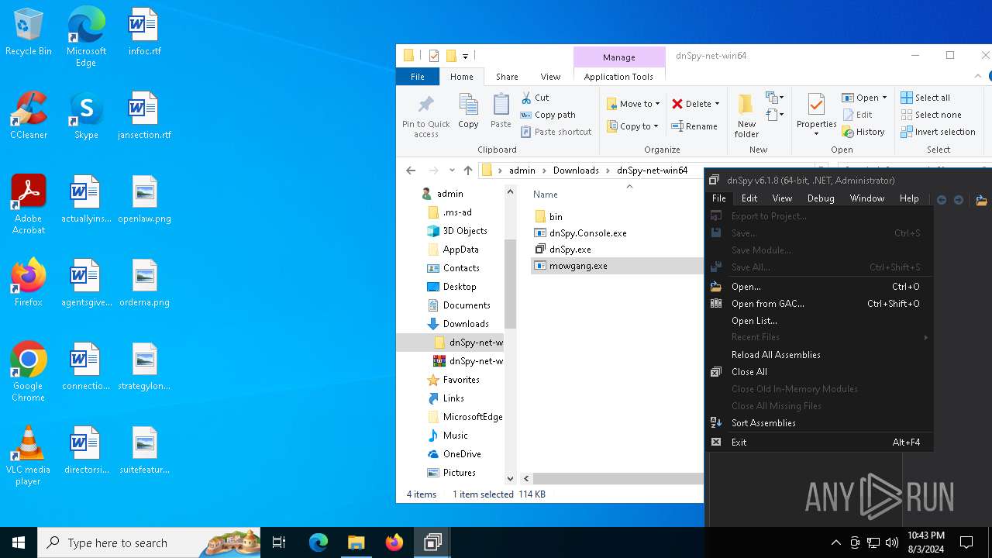The image size is (992, 558).
Task: Open the dnSpy View menu
Action: [x=782, y=198]
